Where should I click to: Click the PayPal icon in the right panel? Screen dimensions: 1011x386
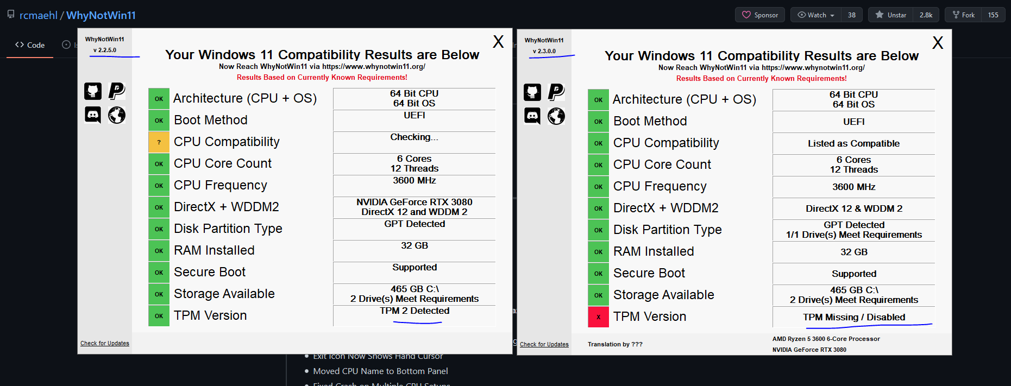(556, 92)
